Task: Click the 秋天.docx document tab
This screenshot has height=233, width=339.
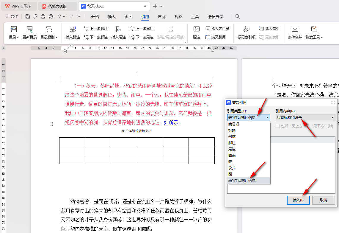Action: coord(114,6)
